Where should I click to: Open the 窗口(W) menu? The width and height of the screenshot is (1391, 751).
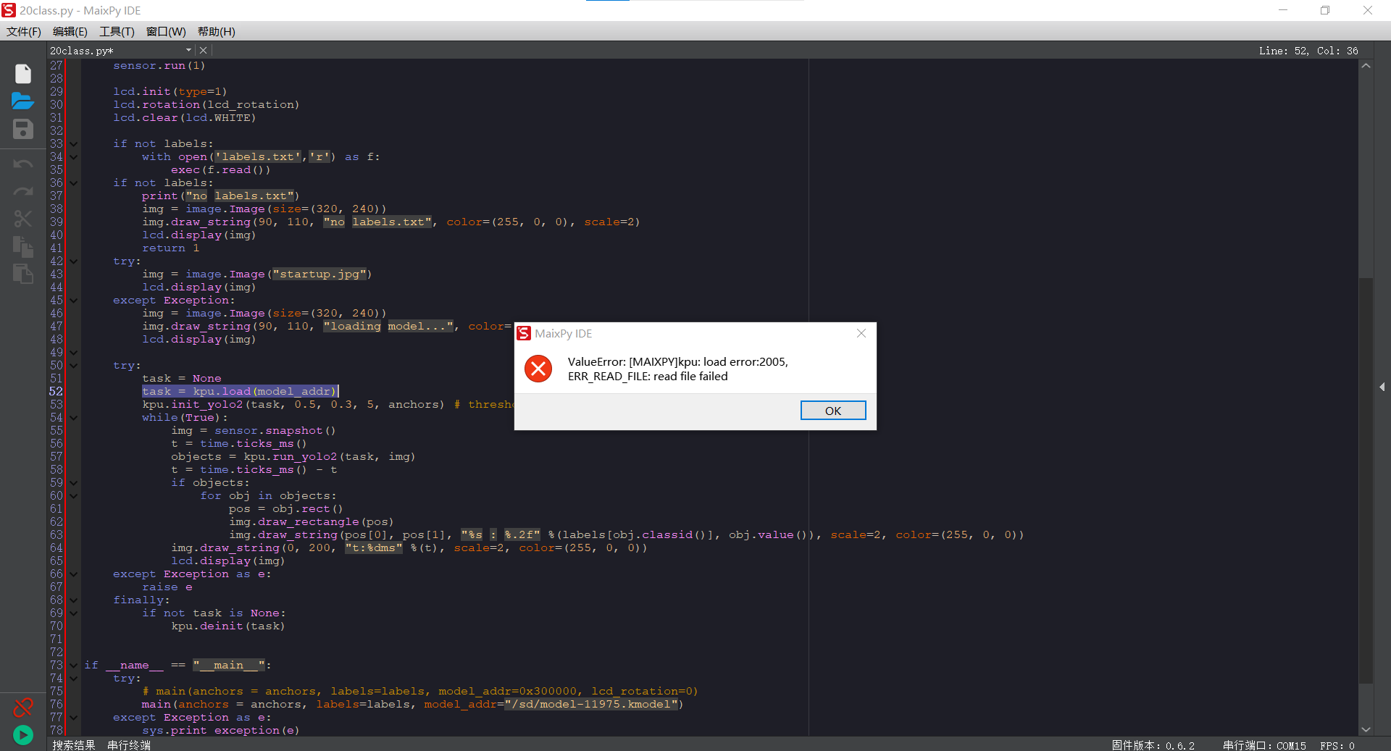click(166, 32)
